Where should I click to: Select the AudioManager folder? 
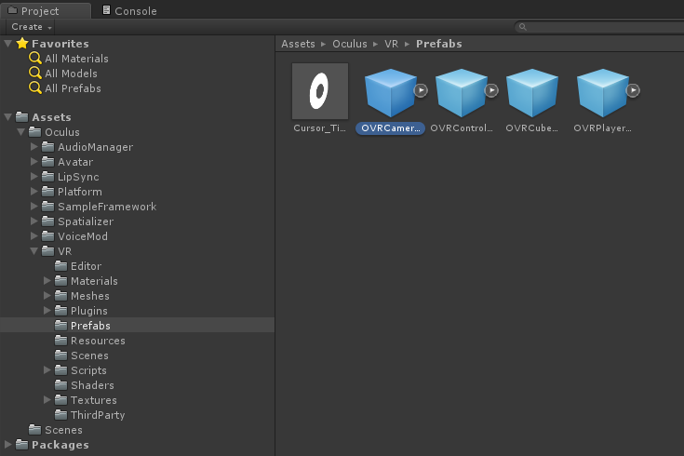95,147
